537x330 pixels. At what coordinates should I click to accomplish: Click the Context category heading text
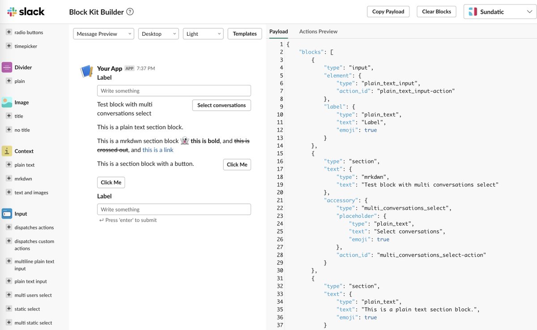[24, 151]
